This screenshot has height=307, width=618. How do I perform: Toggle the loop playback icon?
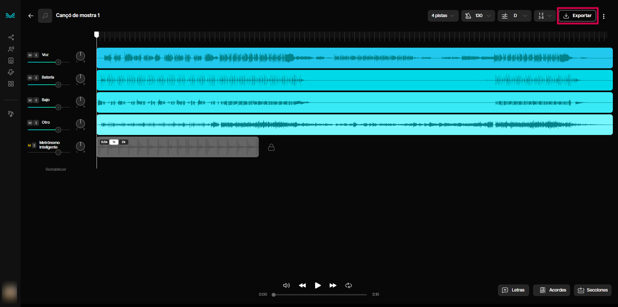coord(349,285)
